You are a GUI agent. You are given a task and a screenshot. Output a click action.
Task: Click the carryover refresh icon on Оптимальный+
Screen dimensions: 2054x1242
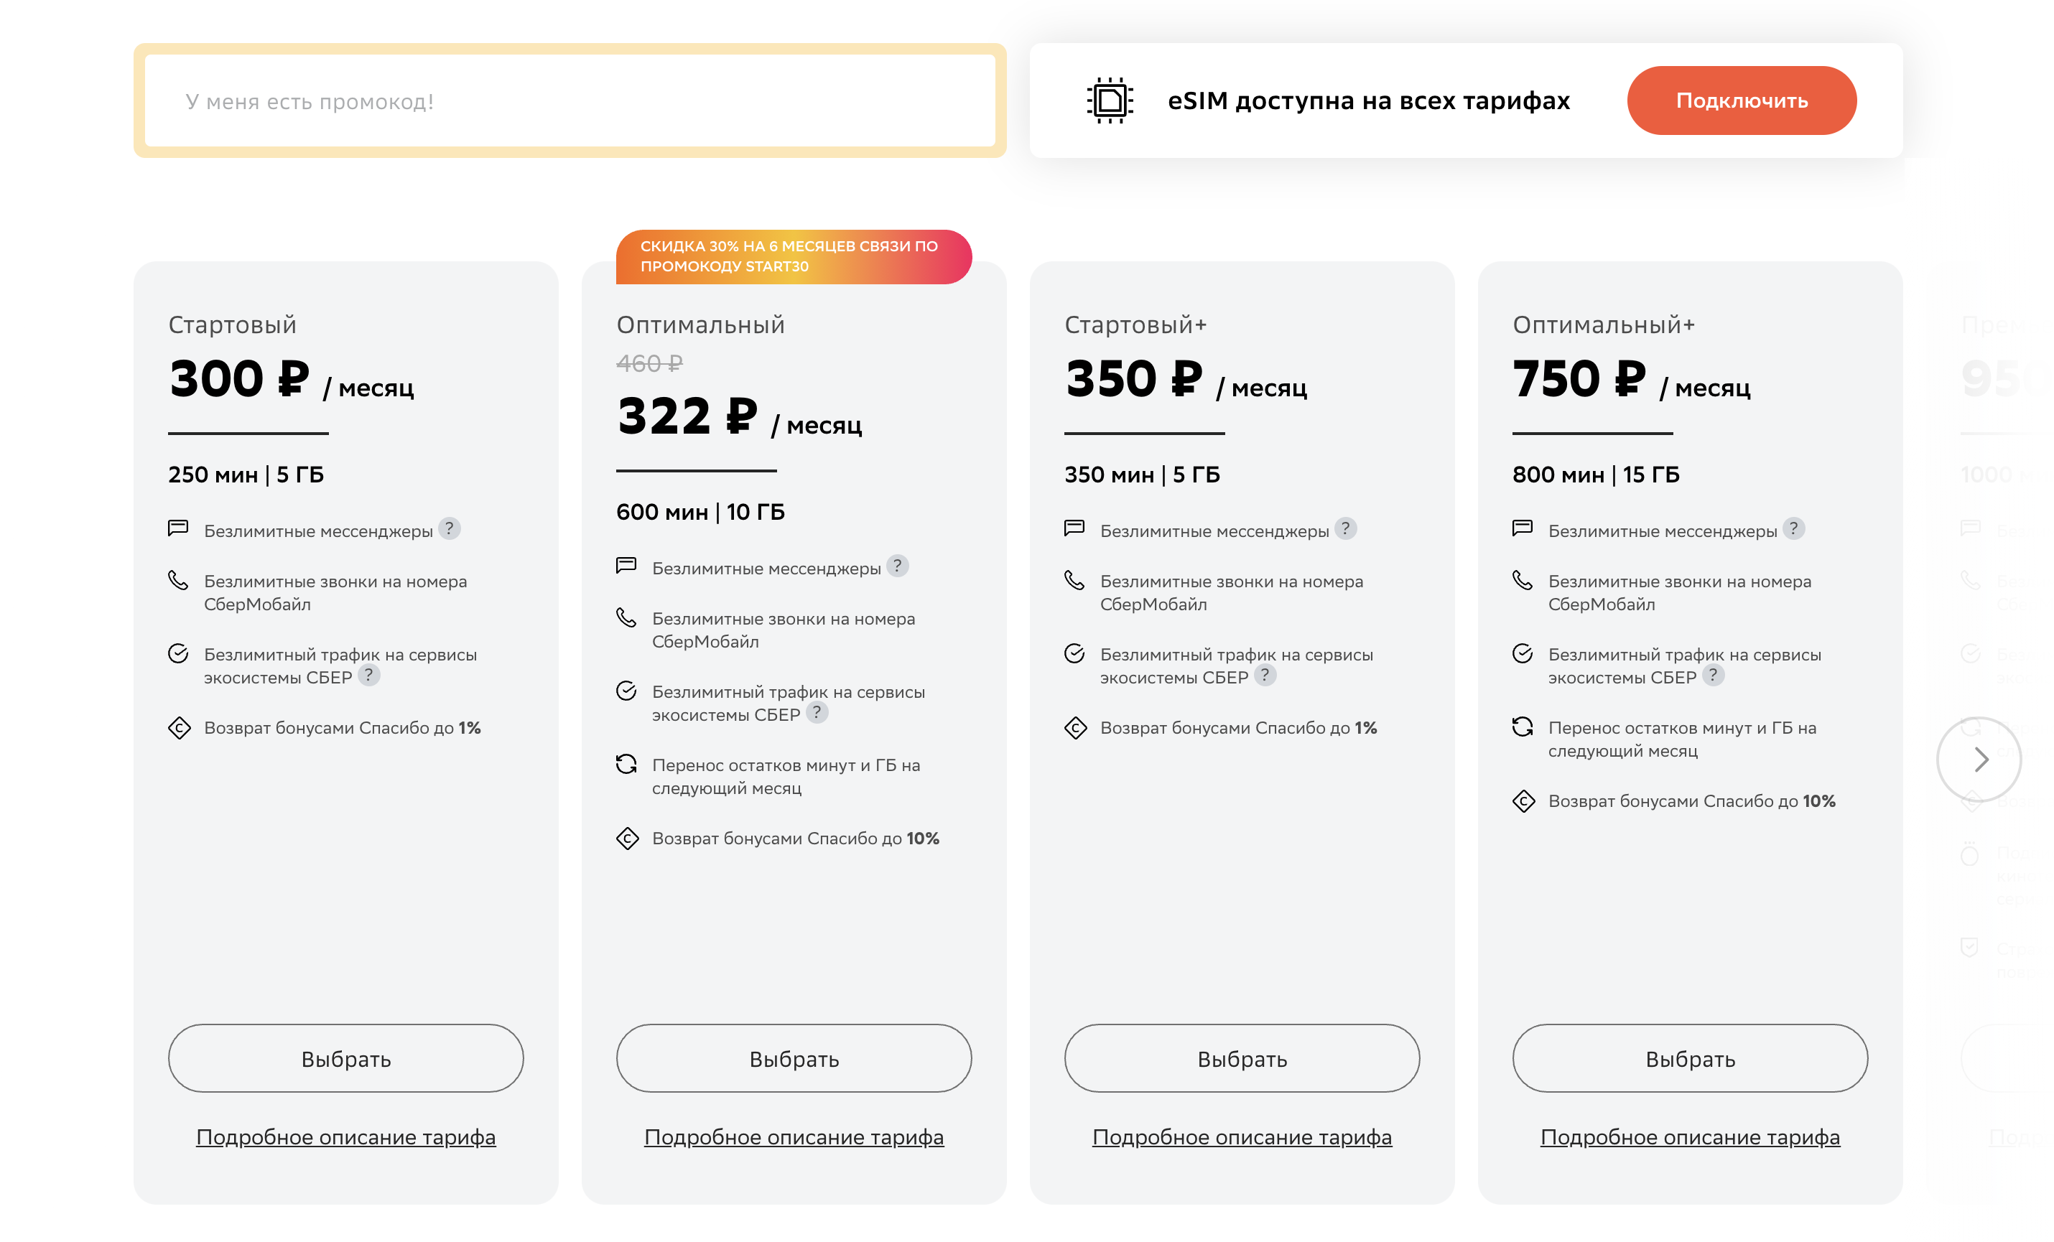[x=1524, y=727]
